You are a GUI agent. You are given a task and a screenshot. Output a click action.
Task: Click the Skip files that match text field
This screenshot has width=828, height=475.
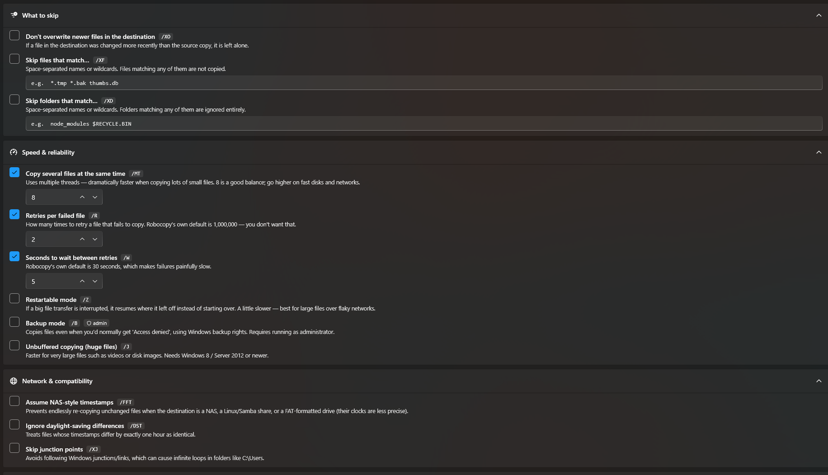pos(424,83)
